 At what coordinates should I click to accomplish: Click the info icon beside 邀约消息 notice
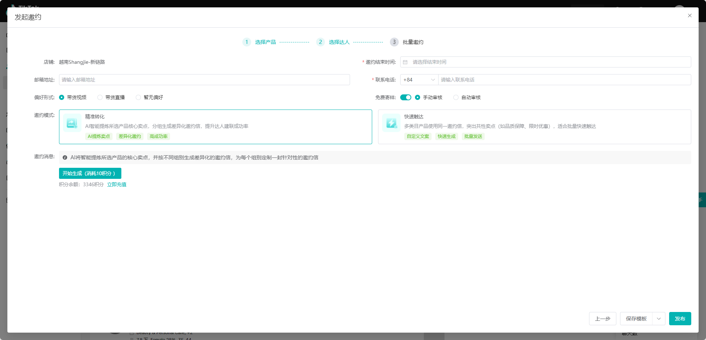(x=65, y=157)
